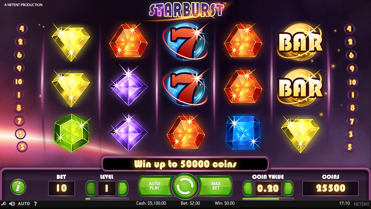Toggle AUTO in the bottom bar
Viewport: 371px width, 209px height.
coord(24,204)
